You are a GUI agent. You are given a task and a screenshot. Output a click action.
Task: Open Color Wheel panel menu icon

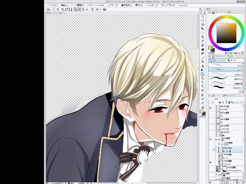(x=210, y=12)
